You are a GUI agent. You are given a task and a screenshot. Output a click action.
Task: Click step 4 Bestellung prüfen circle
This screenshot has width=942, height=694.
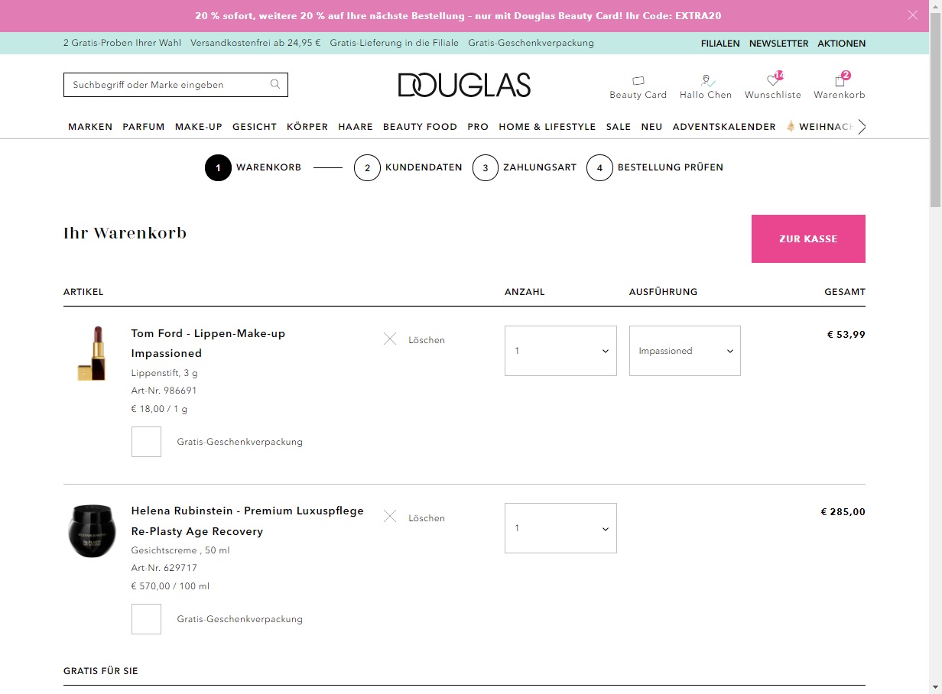coord(599,167)
